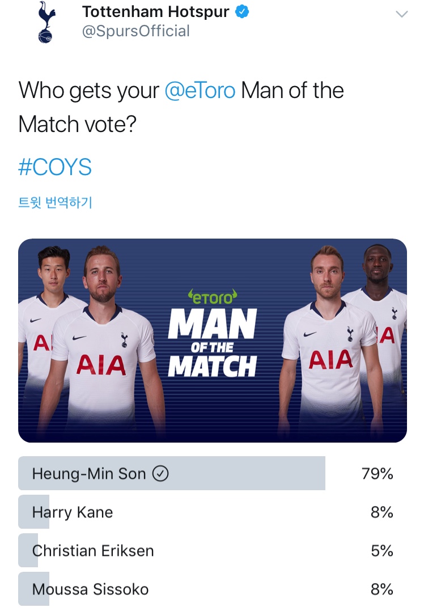Open the Man of the Match image
The height and width of the screenshot is (616, 424).
212,340
